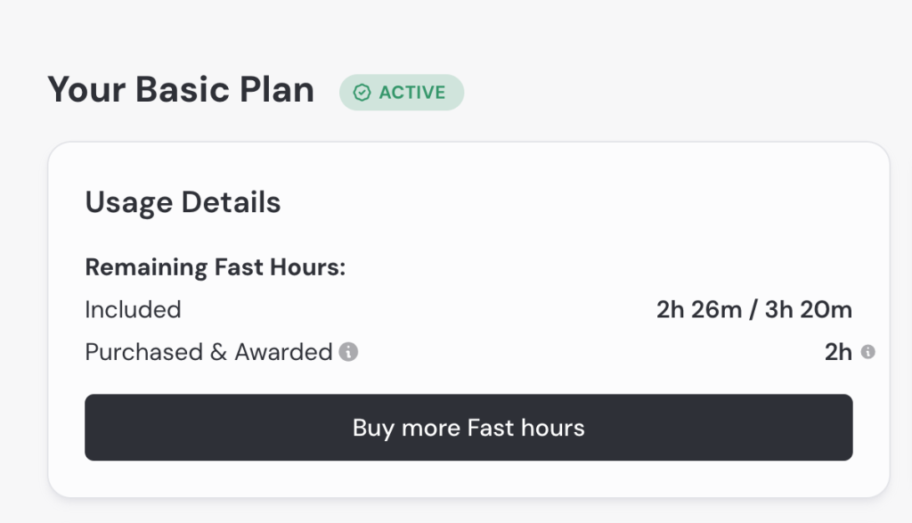Click the info icon beside Purchased & Awarded
The height and width of the screenshot is (523, 912).
click(349, 353)
